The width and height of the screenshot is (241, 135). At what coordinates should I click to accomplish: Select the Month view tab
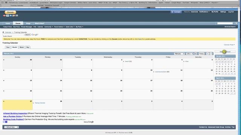(15, 47)
